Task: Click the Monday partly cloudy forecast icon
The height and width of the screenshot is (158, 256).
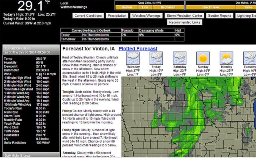Action: click(x=226, y=58)
